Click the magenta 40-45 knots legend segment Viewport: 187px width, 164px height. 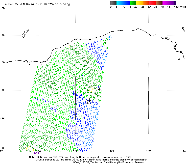pos(166,3)
